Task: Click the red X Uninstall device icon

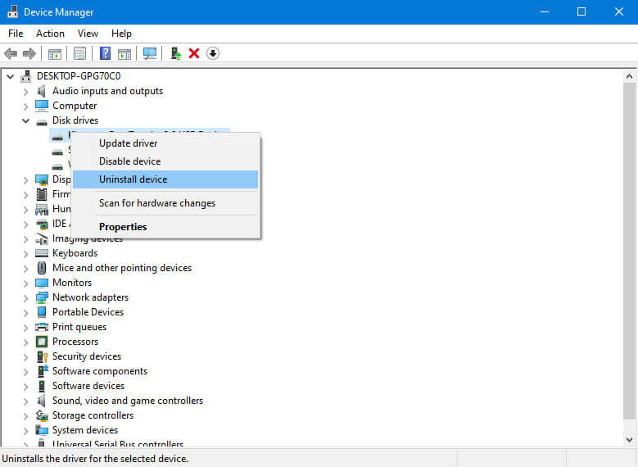Action: [194, 53]
